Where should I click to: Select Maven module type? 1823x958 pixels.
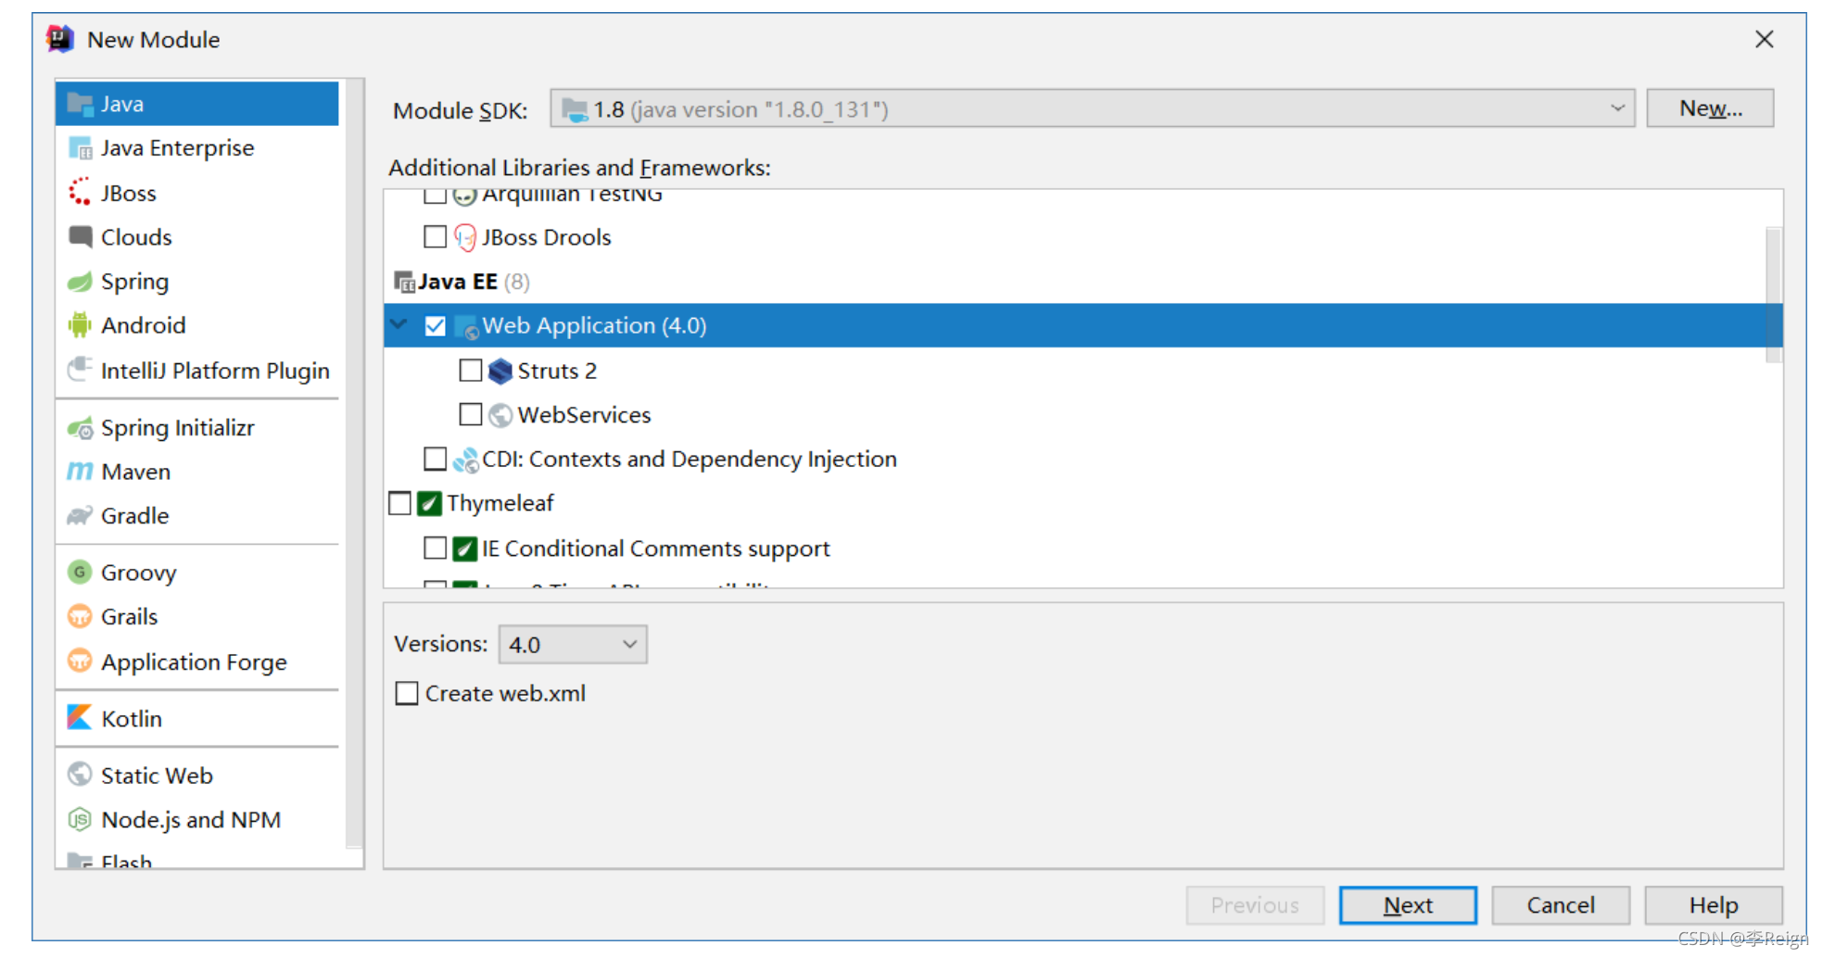(196, 472)
